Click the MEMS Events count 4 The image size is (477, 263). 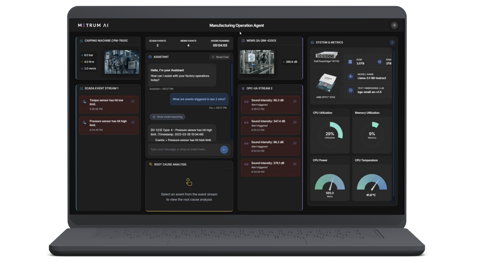click(188, 45)
